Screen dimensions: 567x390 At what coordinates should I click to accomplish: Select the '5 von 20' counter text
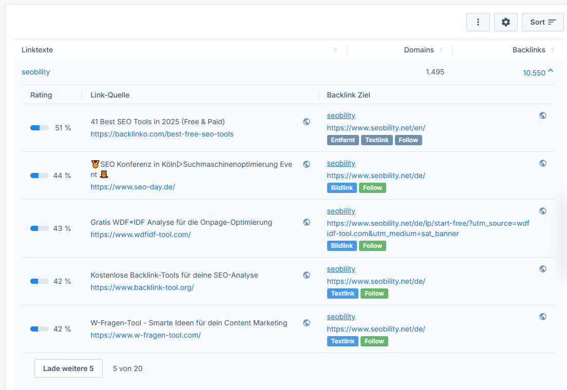click(x=128, y=368)
